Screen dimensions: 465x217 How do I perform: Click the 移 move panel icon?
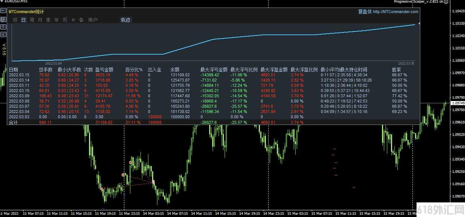pos(3,19)
